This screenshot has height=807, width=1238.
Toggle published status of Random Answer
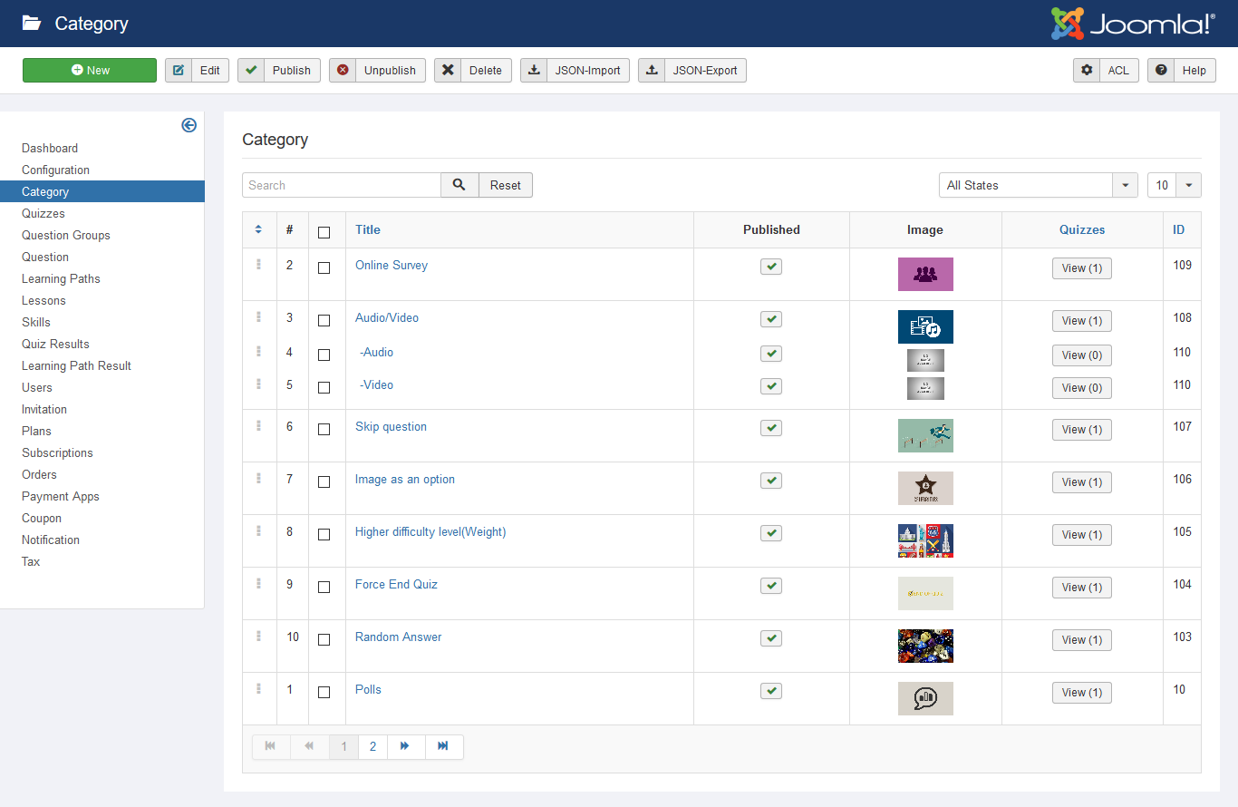pyautogui.click(x=771, y=638)
